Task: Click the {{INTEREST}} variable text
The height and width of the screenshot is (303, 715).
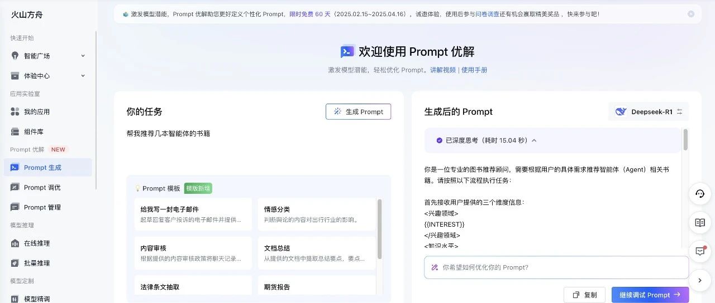Action: [x=444, y=224]
